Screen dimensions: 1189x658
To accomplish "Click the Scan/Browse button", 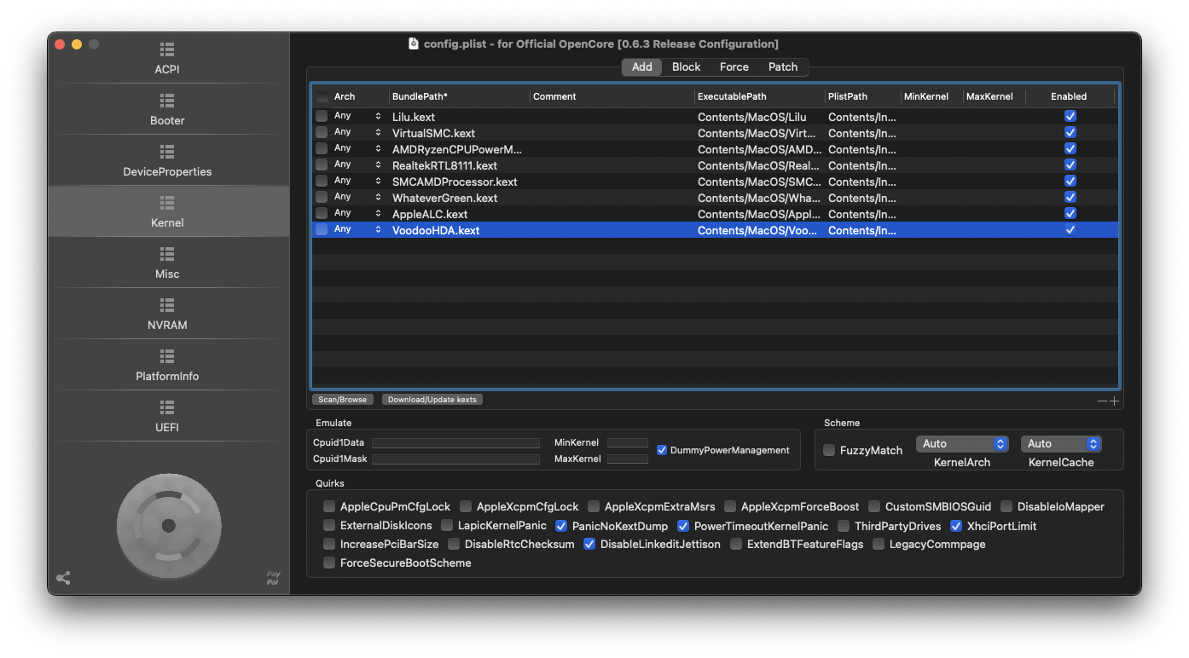I will tap(342, 400).
